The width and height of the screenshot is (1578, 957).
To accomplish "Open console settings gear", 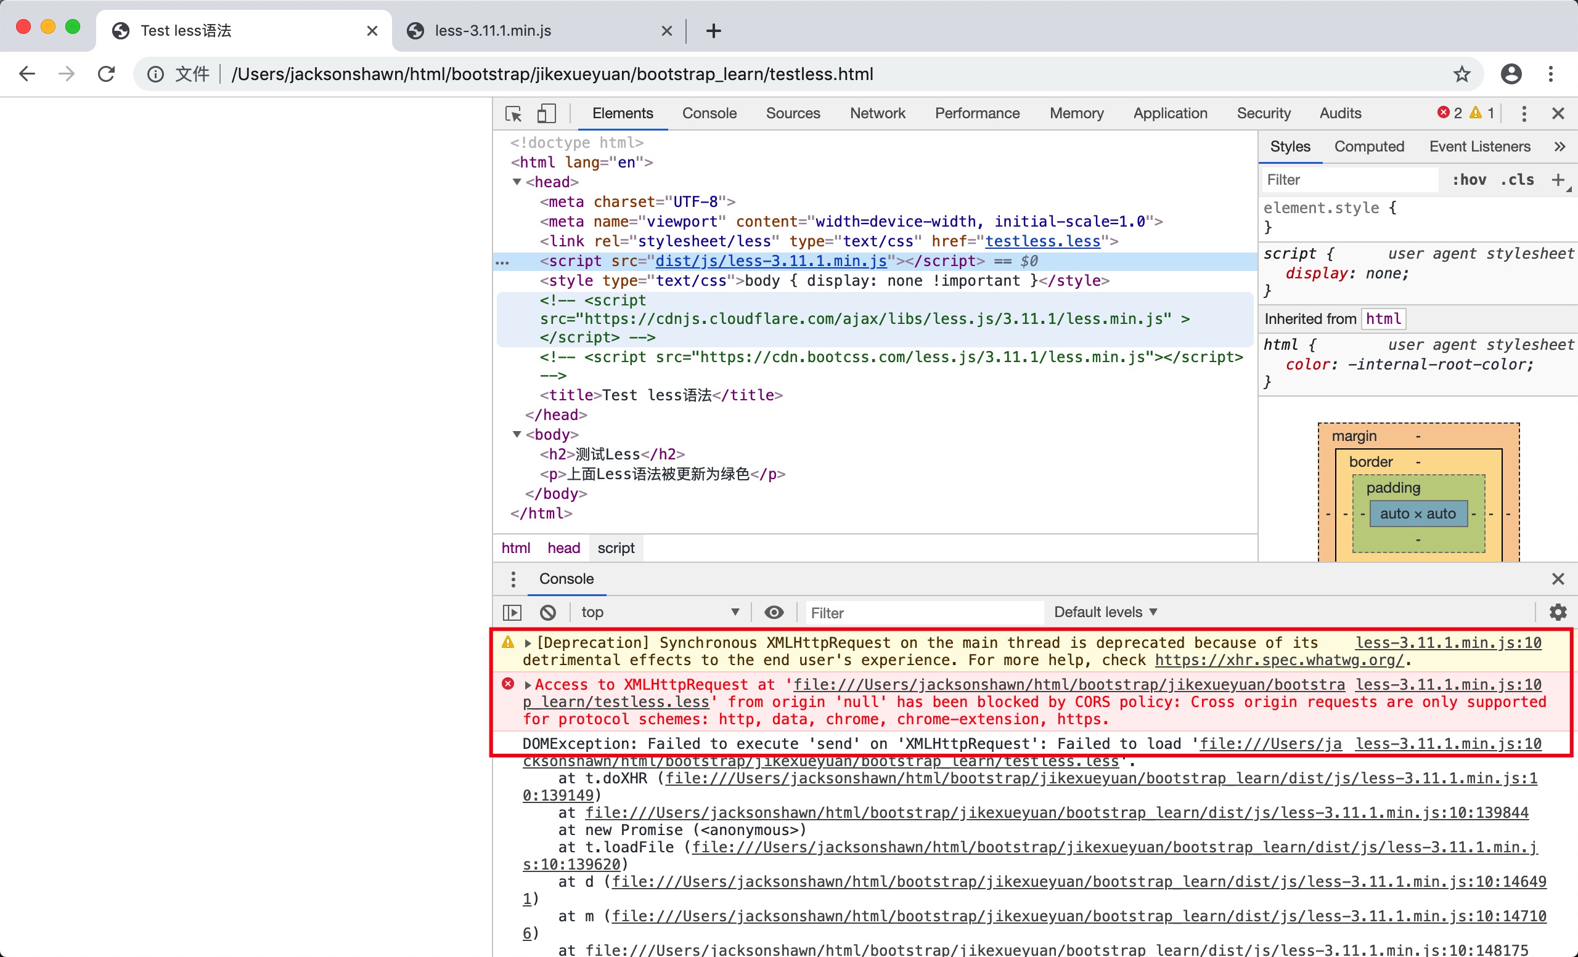I will (x=1558, y=612).
